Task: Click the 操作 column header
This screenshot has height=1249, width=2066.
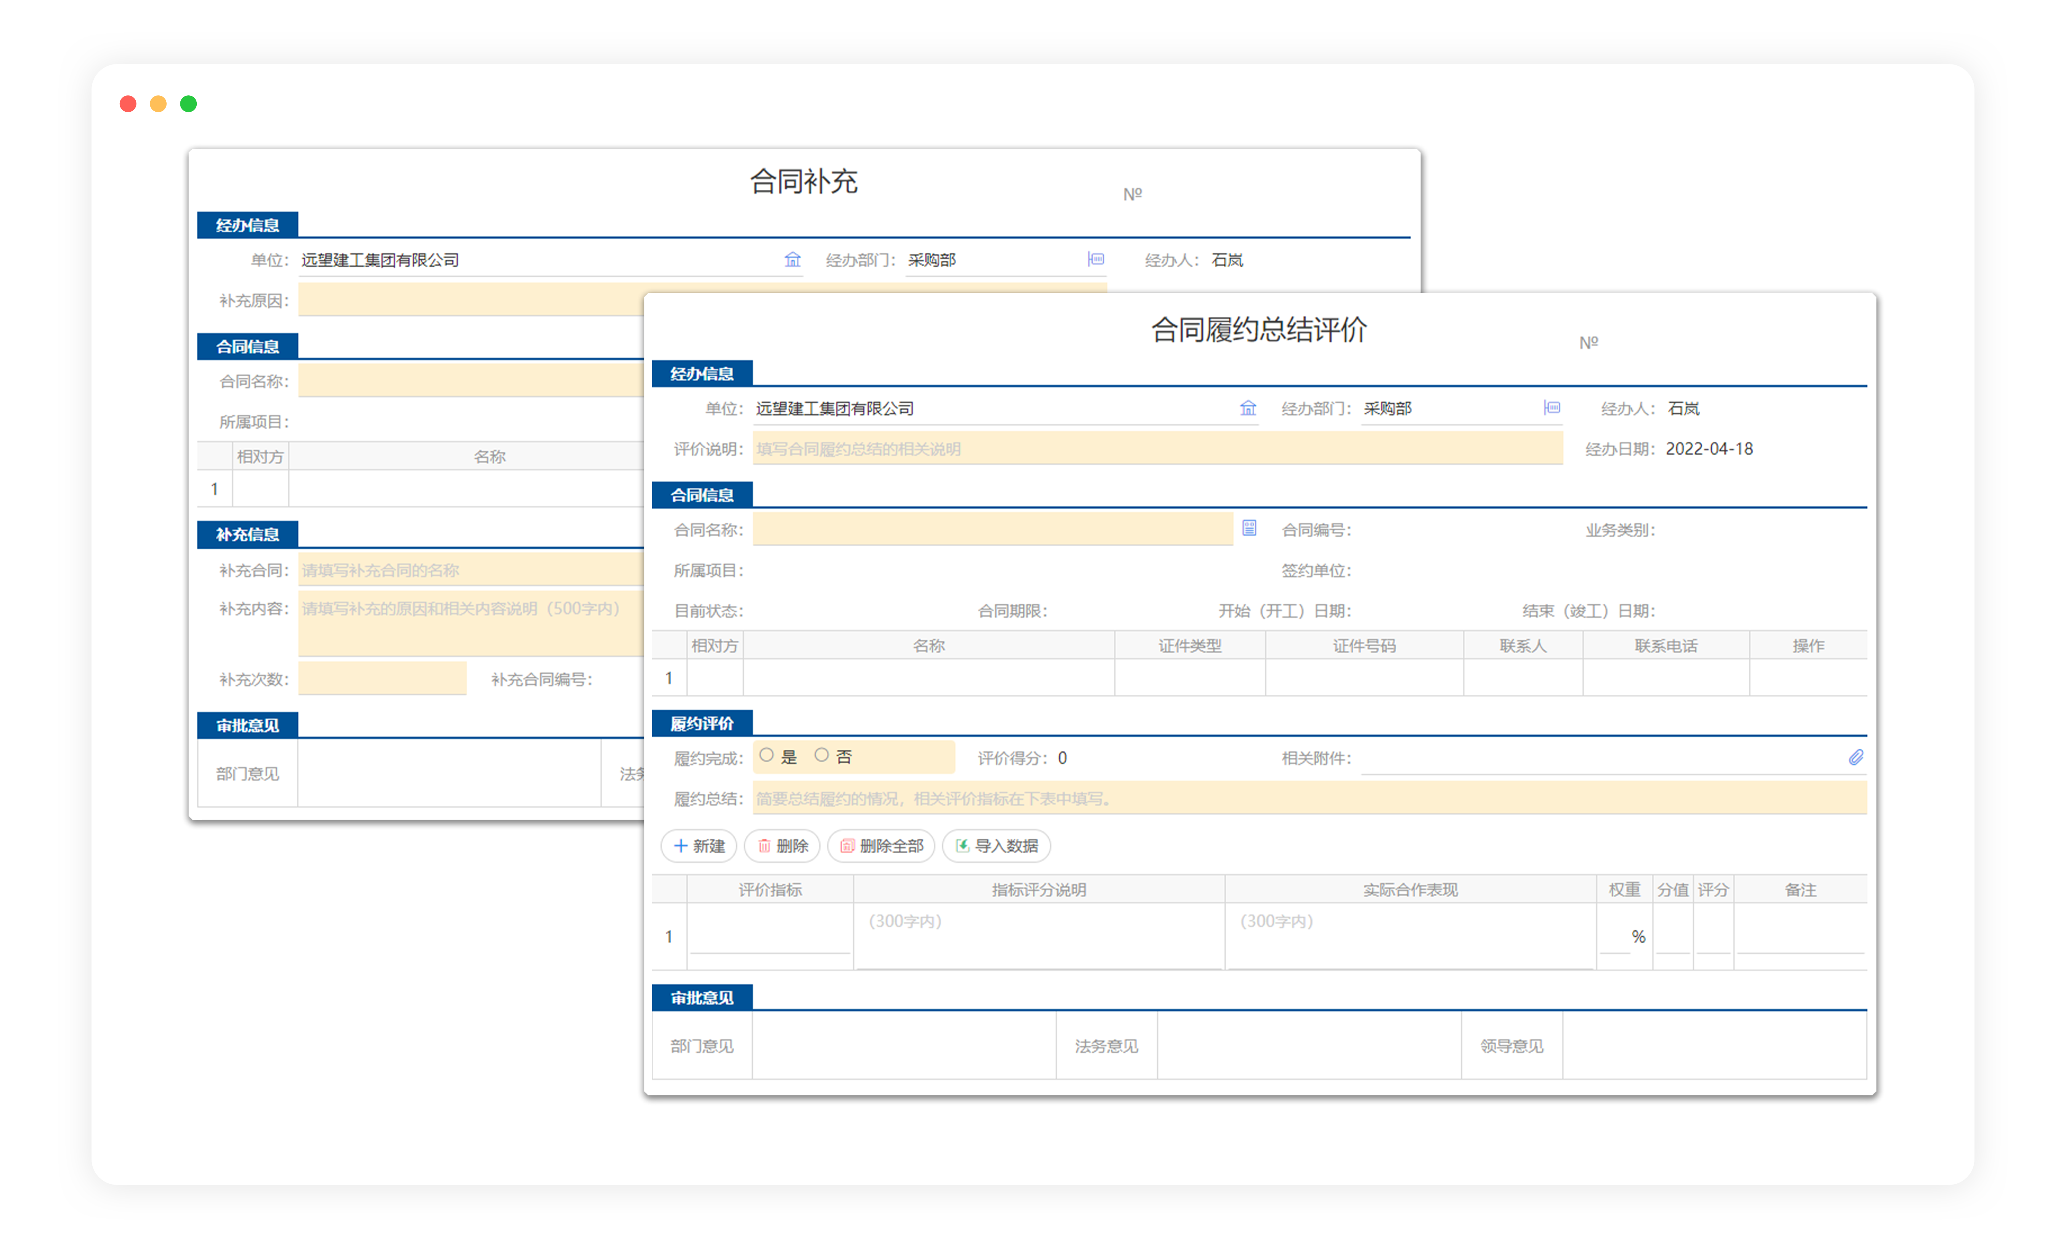Action: coord(1808,645)
